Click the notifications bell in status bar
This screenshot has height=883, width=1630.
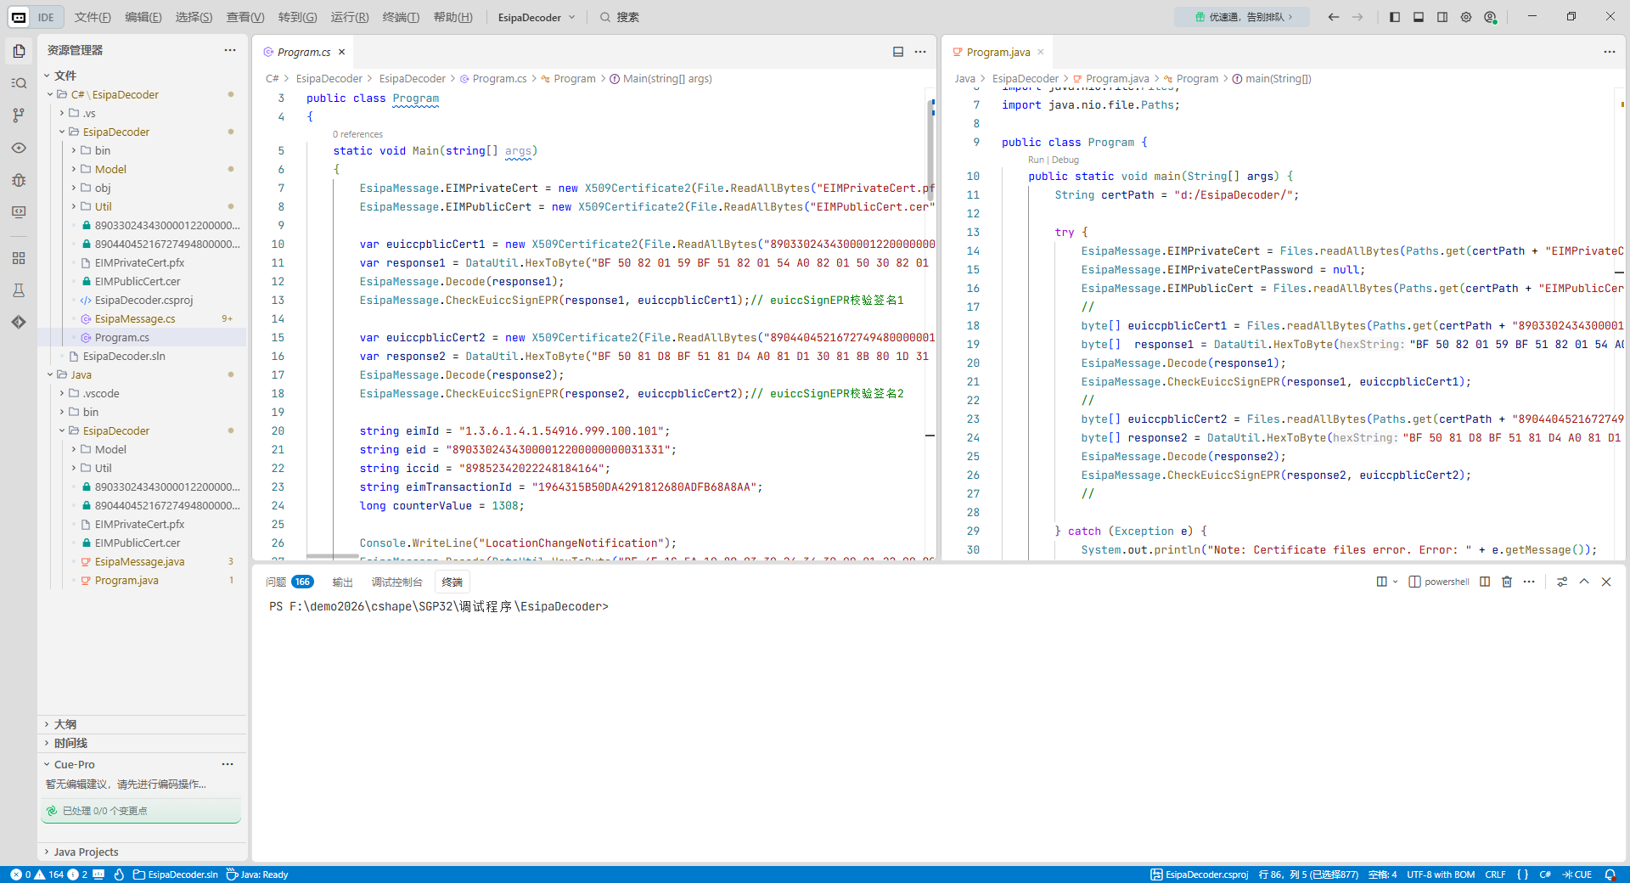click(1610, 875)
